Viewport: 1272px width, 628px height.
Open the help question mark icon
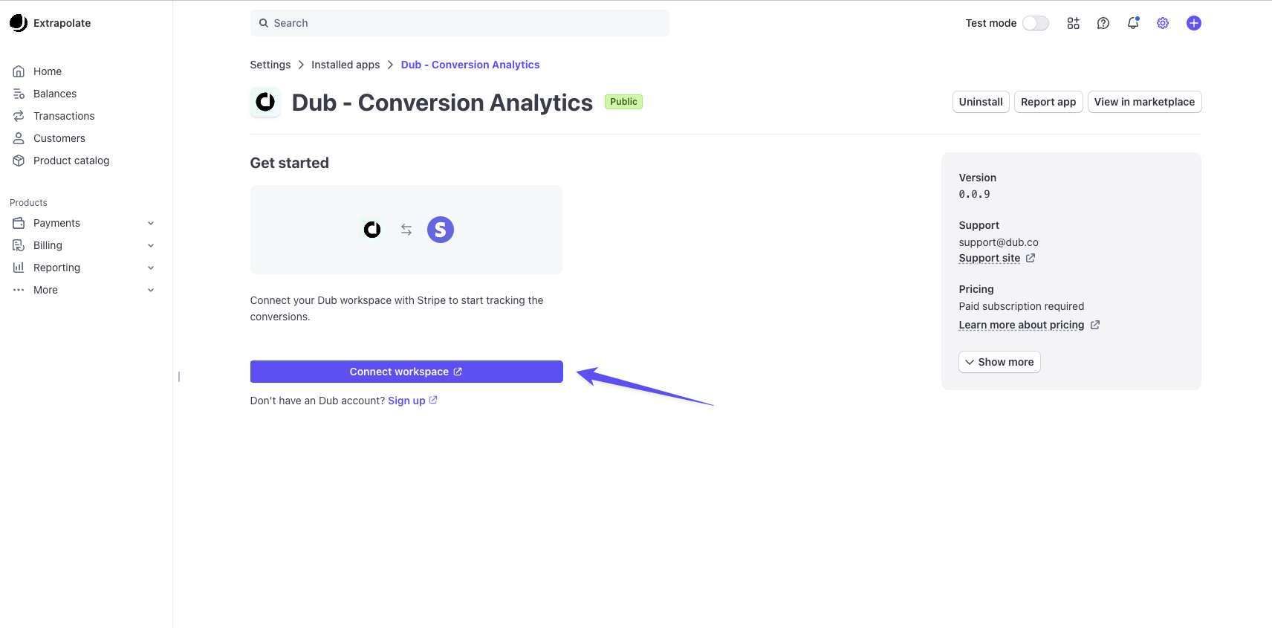tap(1103, 23)
